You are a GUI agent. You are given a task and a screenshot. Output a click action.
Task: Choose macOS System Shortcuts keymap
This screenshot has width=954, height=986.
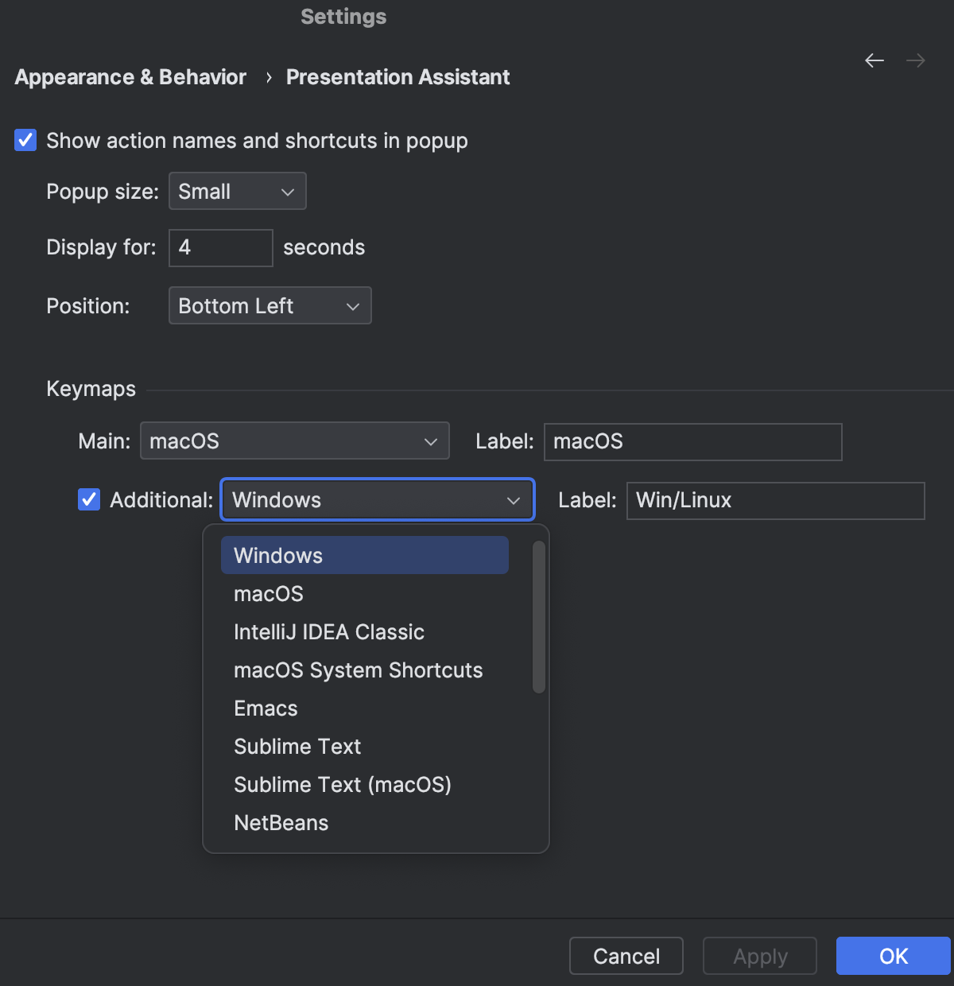coord(358,670)
